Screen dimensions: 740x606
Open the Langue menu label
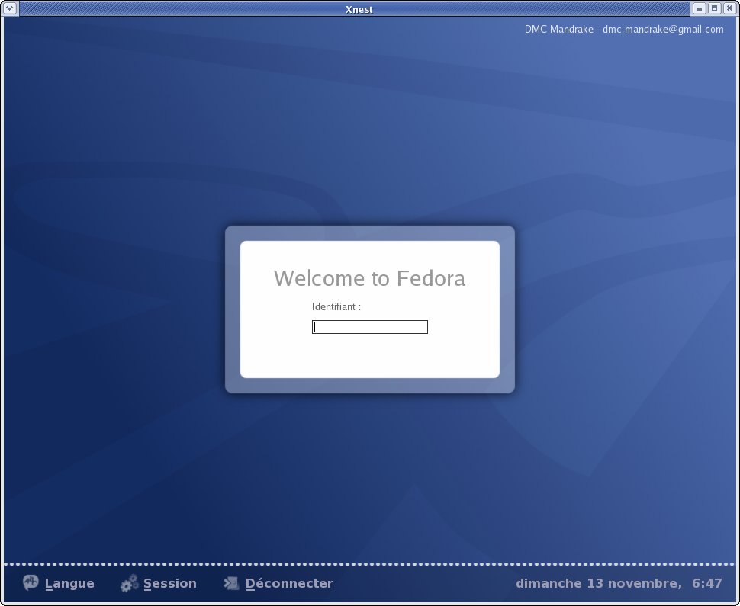69,584
